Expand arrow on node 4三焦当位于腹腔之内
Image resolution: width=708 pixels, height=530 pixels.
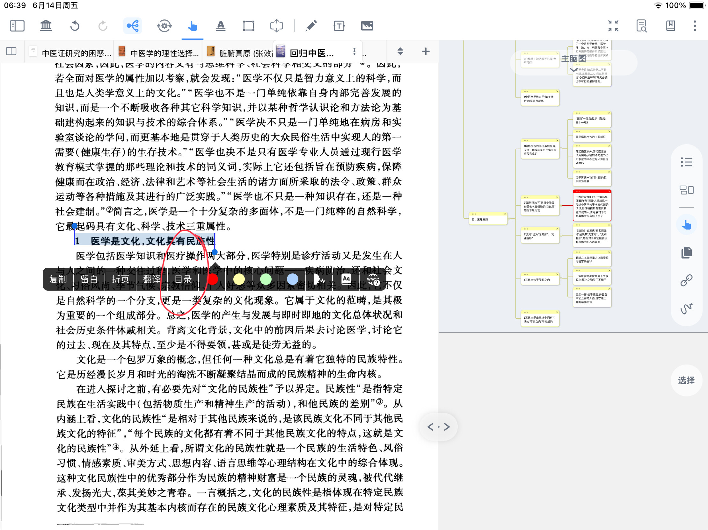point(557,275)
